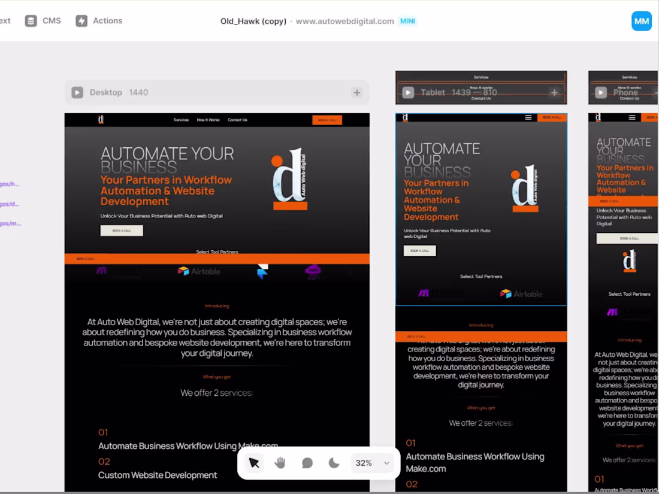659x494 pixels.
Task: Click the play preview icon on Tablet breakpoint
Action: click(x=408, y=92)
